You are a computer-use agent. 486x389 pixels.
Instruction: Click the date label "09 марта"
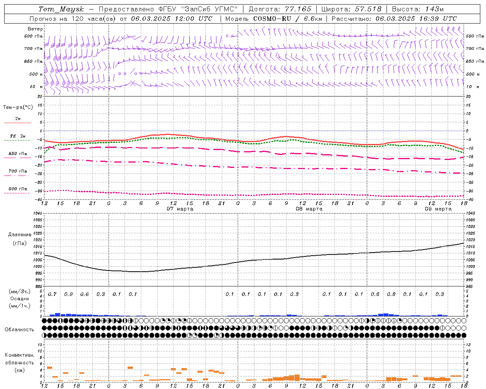click(x=438, y=209)
